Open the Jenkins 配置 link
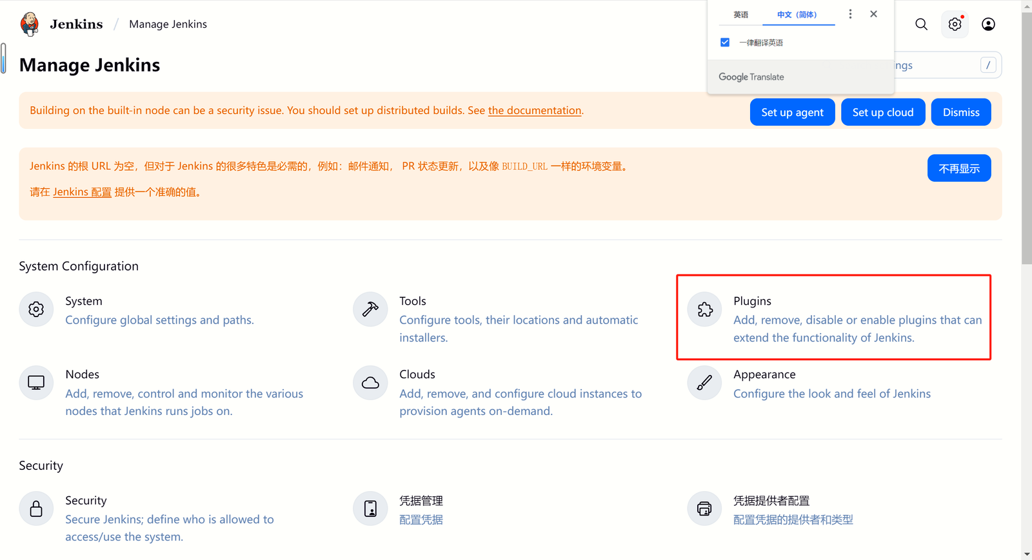 point(82,192)
